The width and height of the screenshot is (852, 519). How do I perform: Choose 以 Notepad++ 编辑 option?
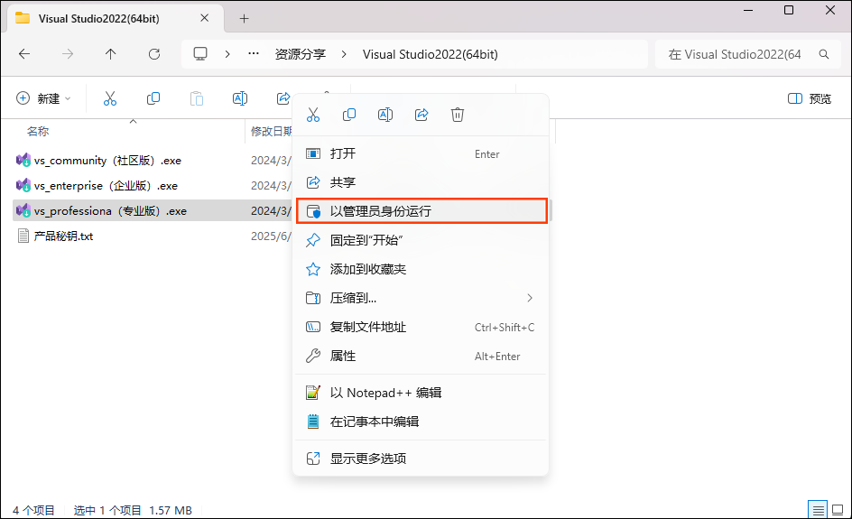click(x=421, y=393)
